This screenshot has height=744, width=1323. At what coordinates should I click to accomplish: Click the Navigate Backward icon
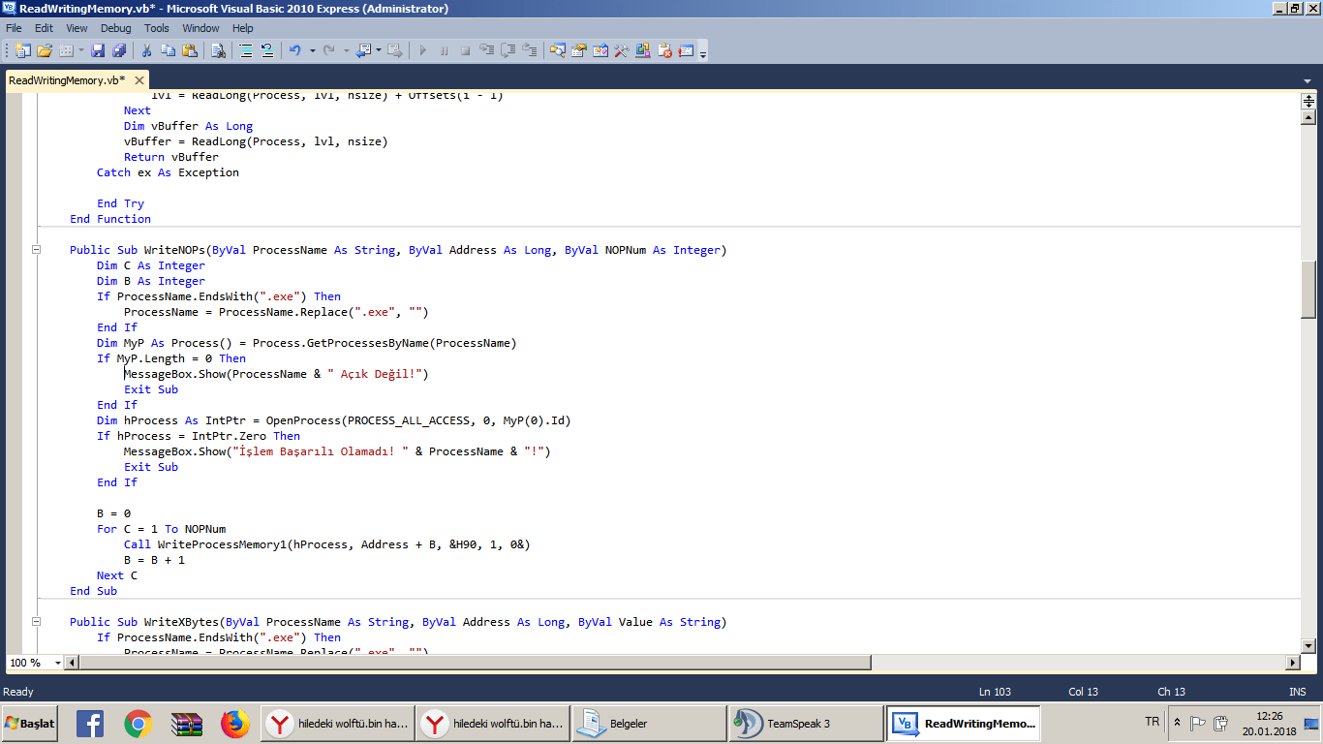363,50
